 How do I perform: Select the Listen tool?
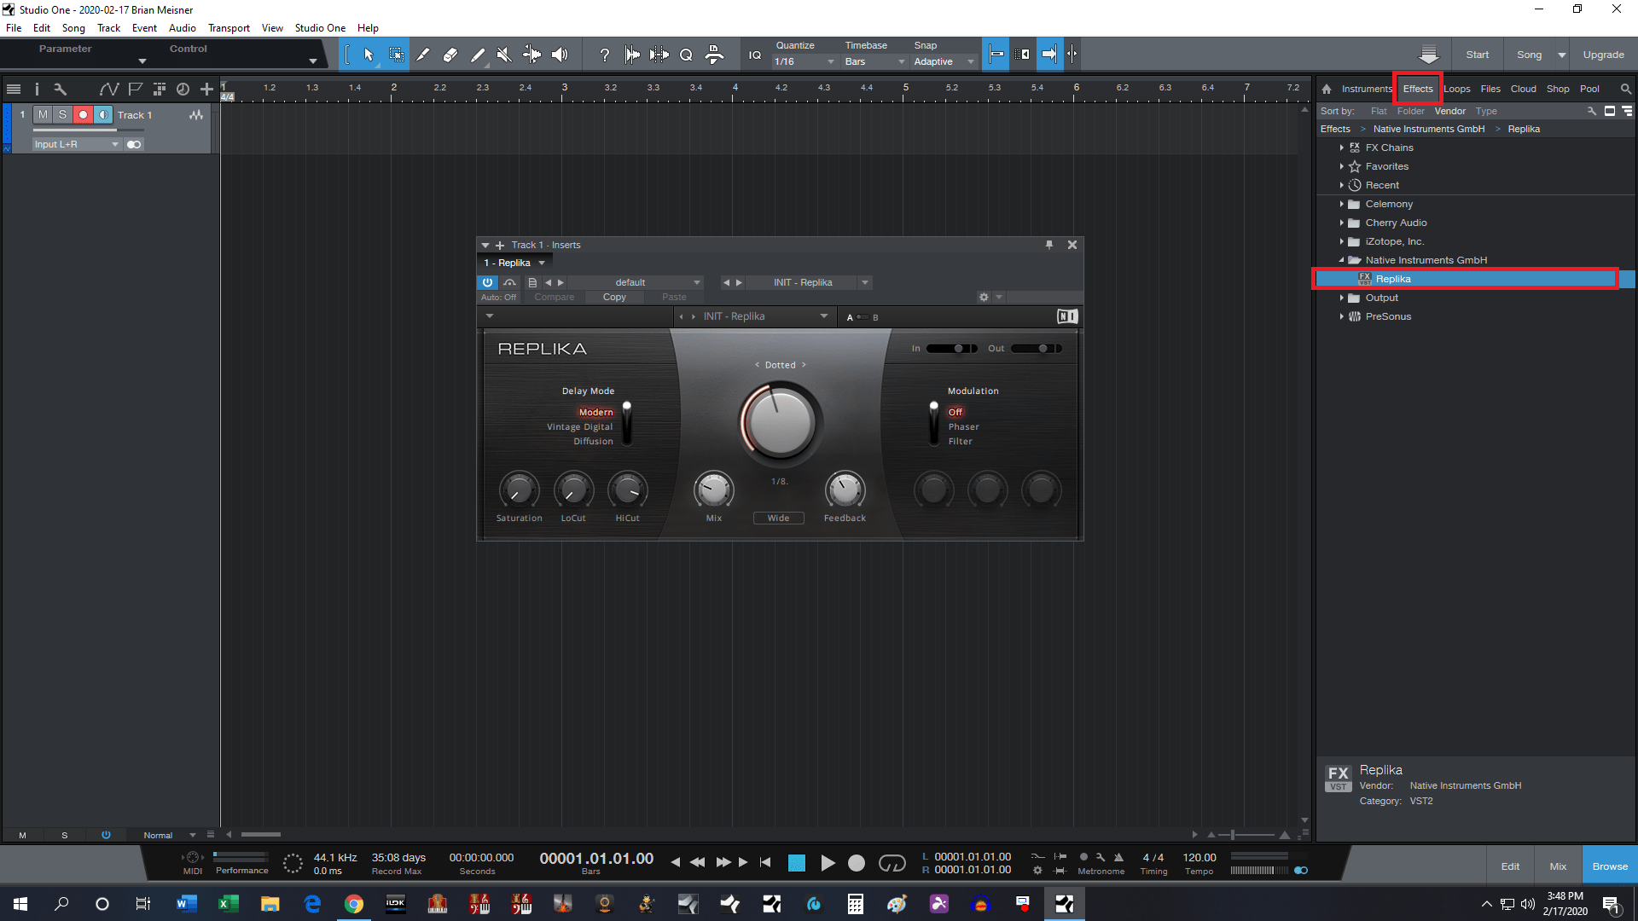pyautogui.click(x=559, y=54)
